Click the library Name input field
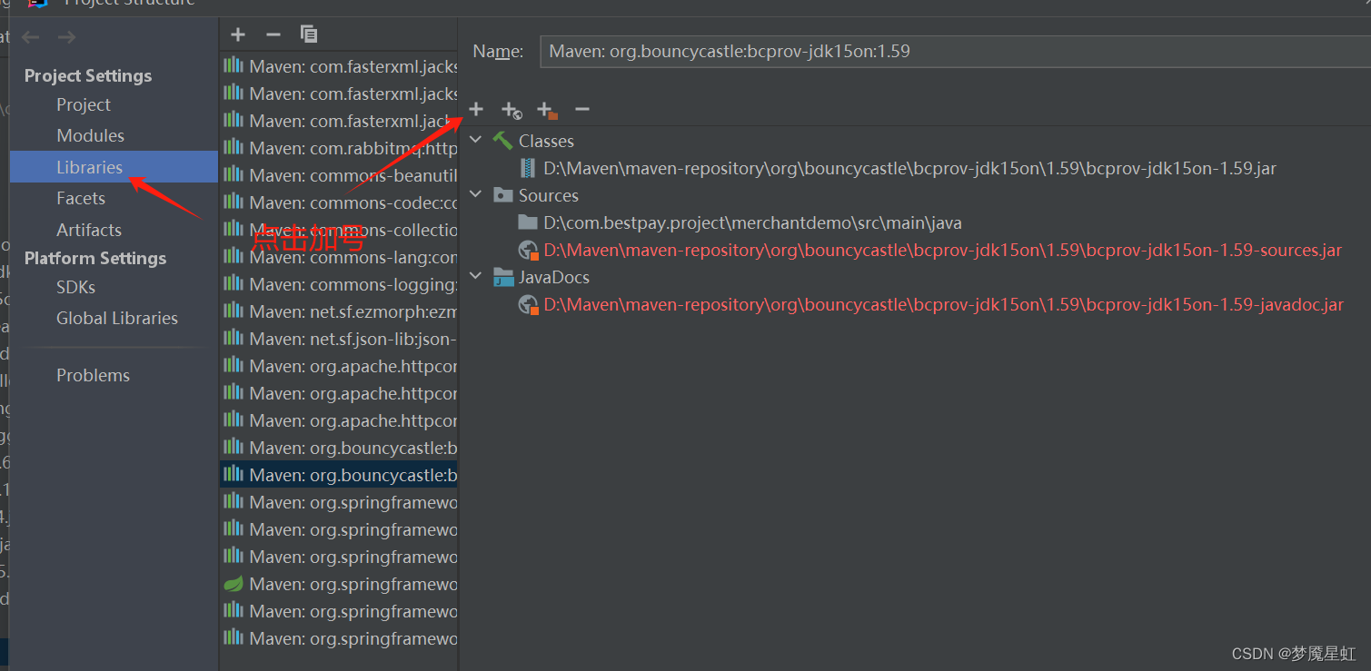 [x=954, y=52]
